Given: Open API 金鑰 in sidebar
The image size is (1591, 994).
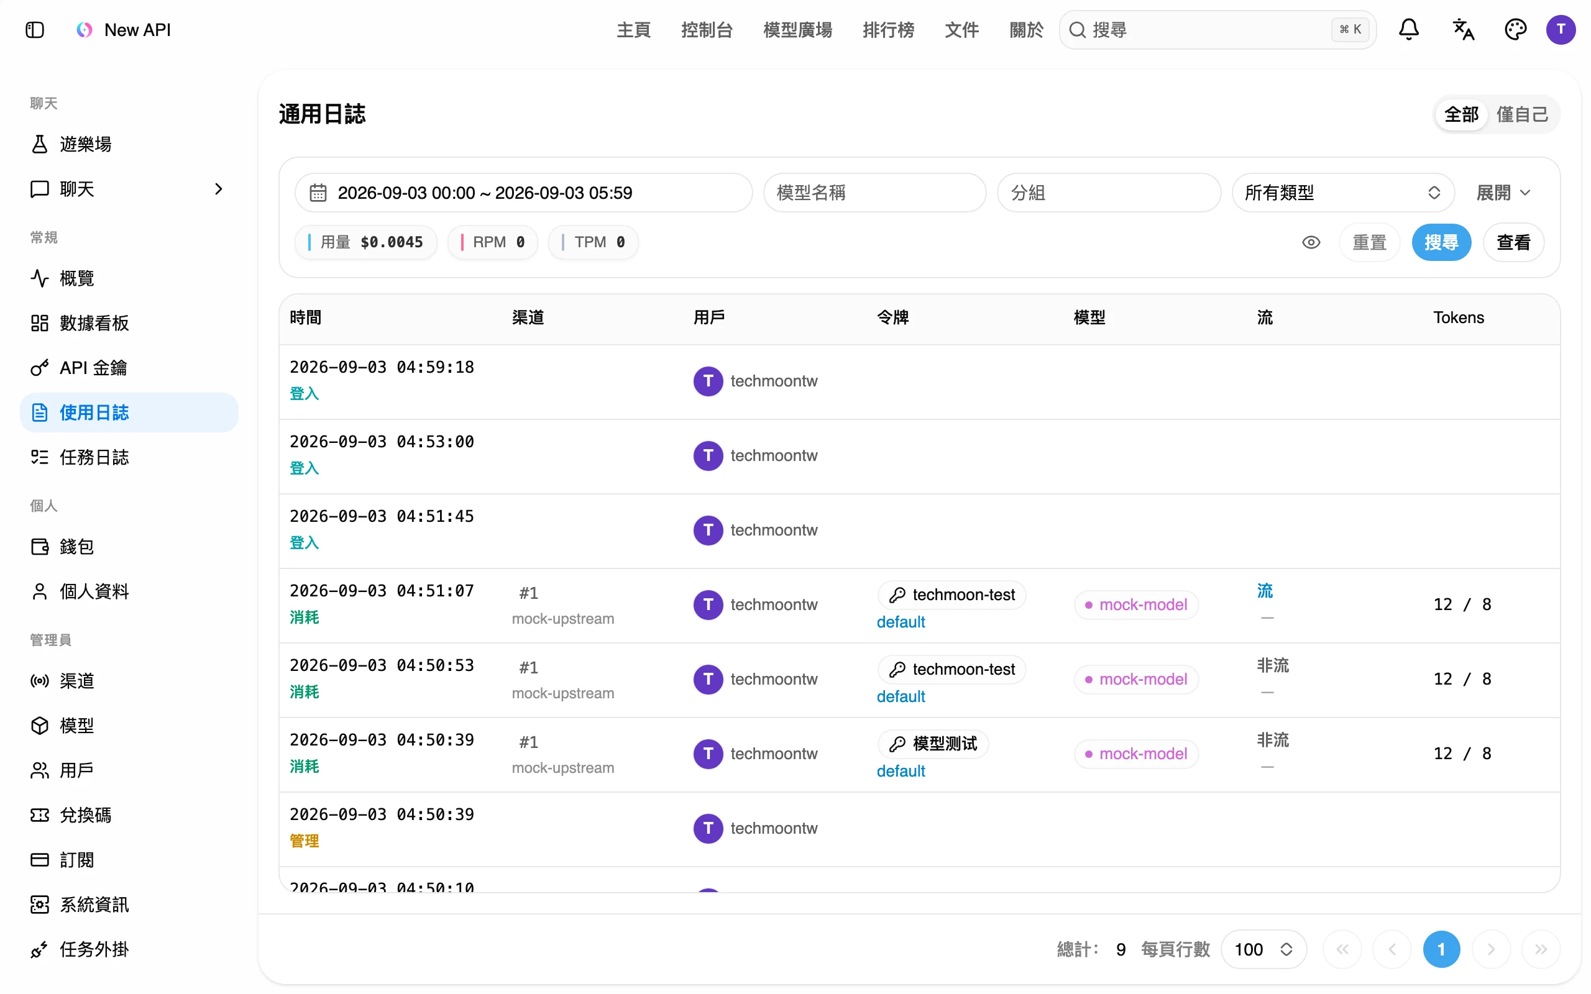Looking at the screenshot, I should (x=129, y=368).
